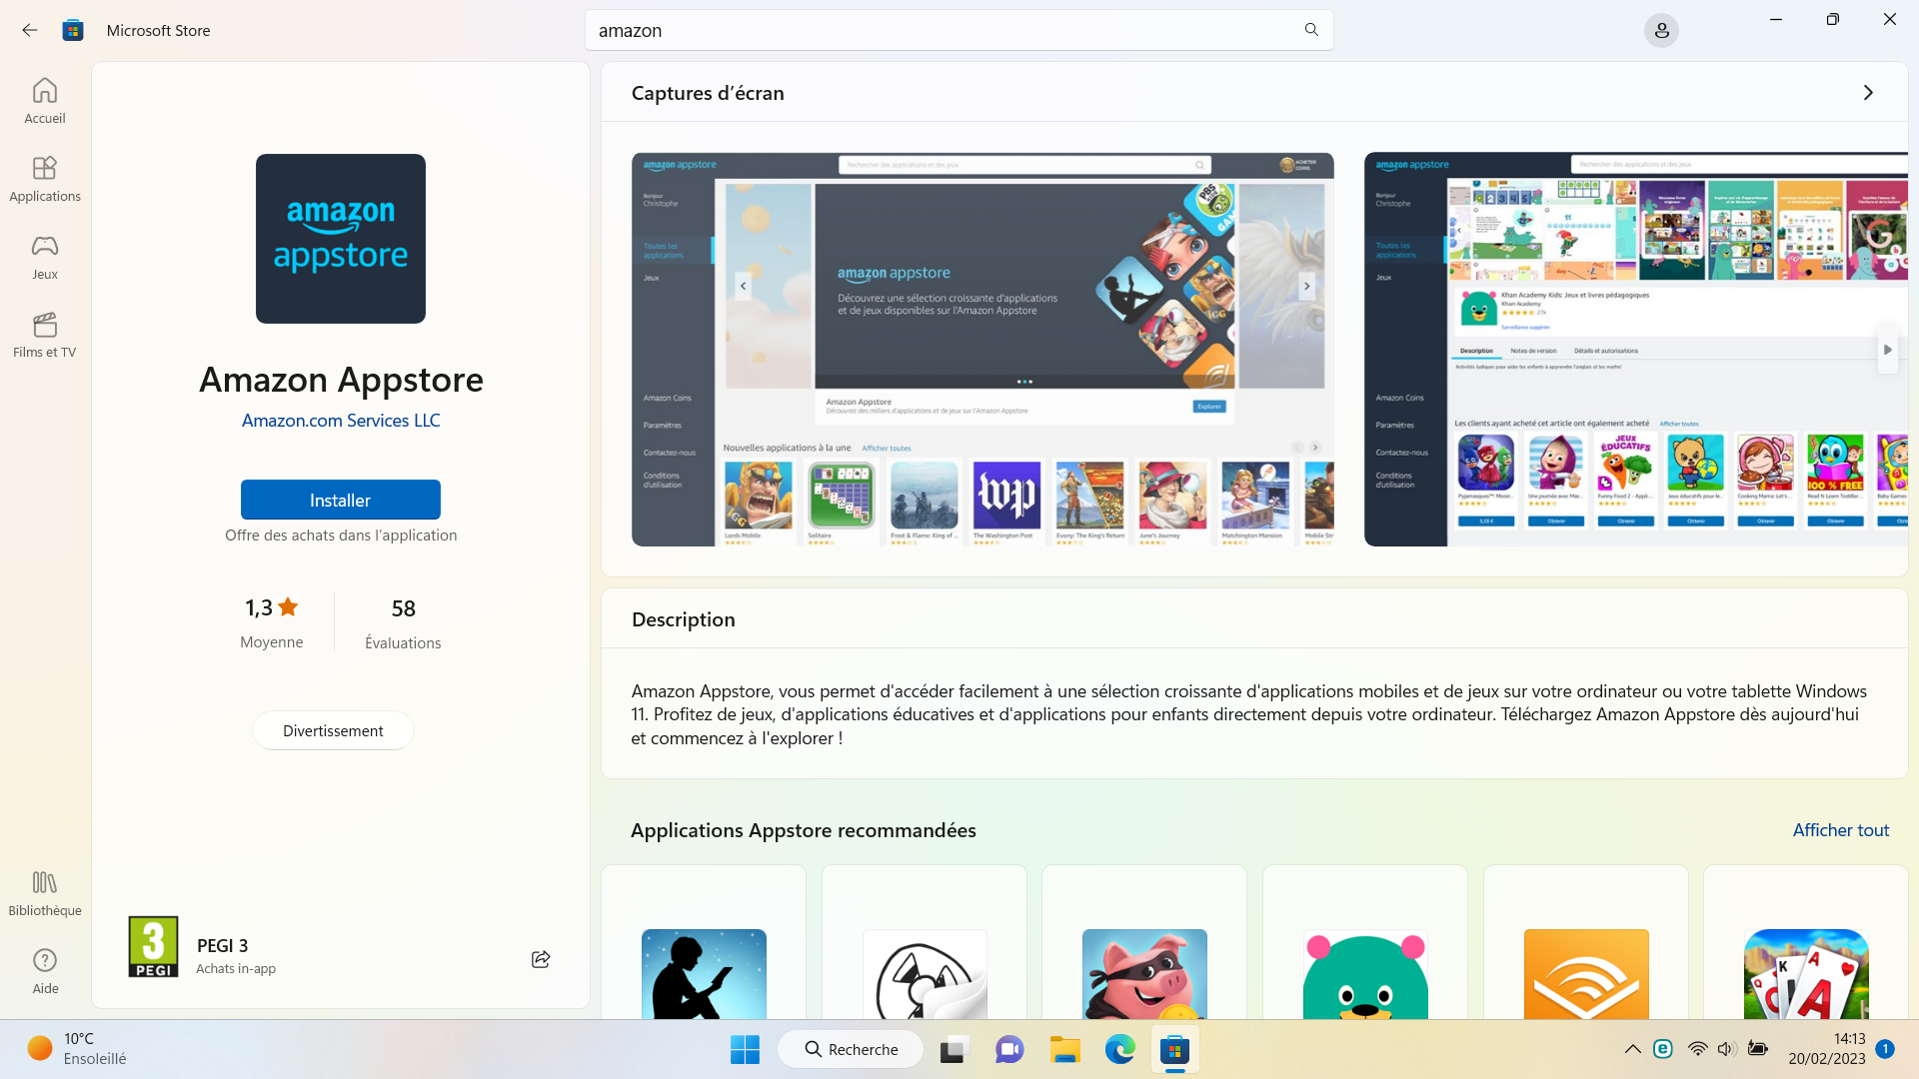Open the volume speaker icon
This screenshot has height=1079, width=1919.
[1726, 1049]
